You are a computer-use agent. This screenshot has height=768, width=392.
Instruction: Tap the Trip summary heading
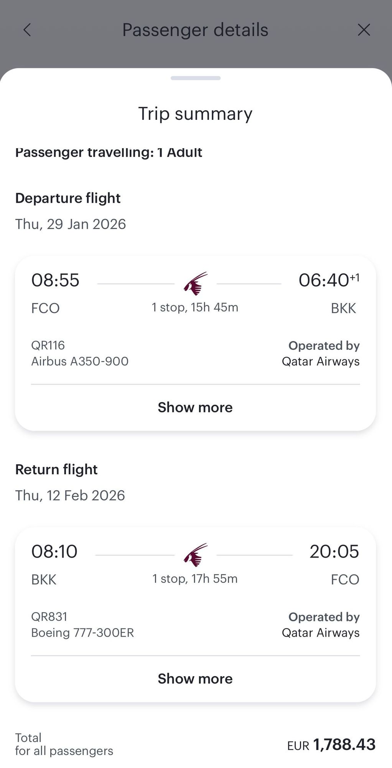(x=195, y=114)
